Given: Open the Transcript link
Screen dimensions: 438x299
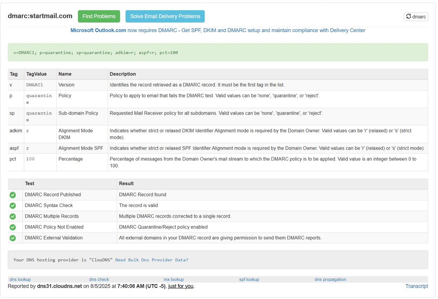Looking at the screenshot, I should (x=416, y=286).
